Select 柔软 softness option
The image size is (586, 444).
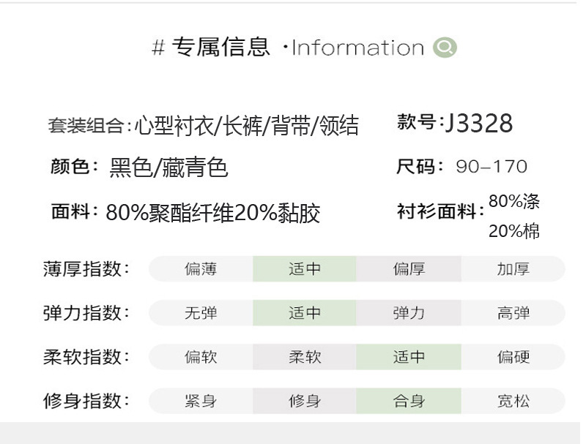pyautogui.click(x=305, y=357)
